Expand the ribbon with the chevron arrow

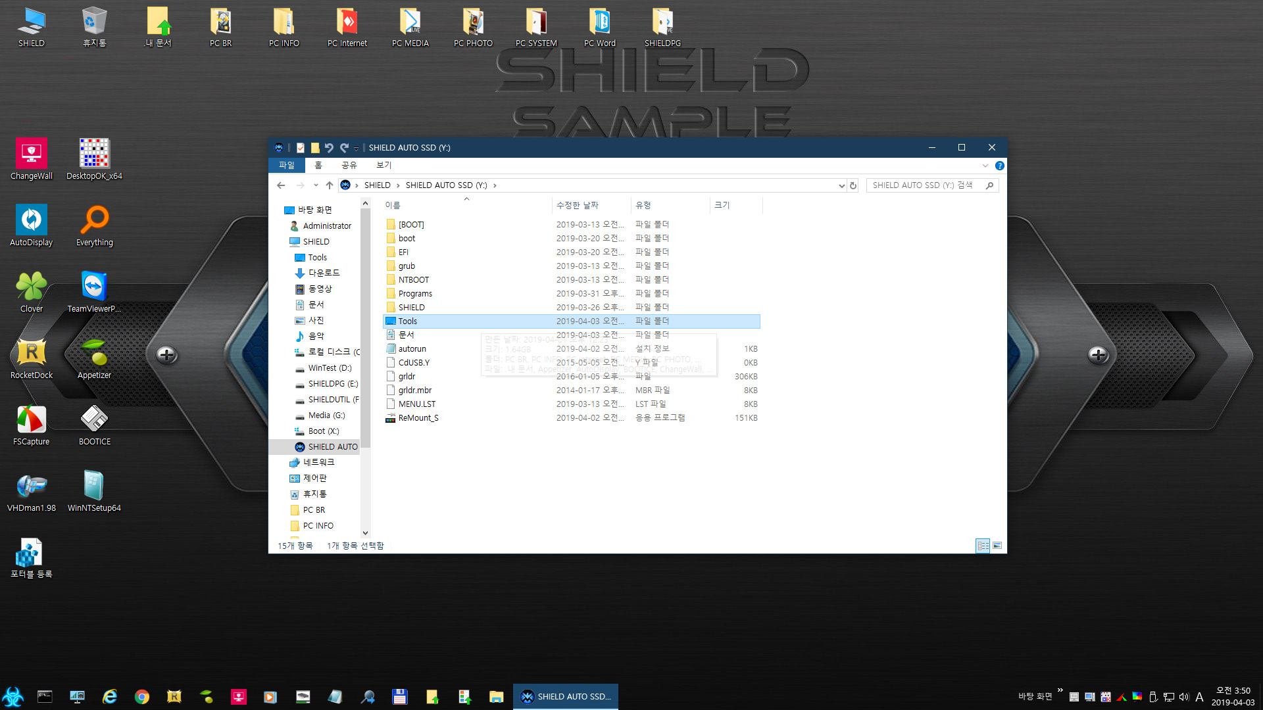985,166
